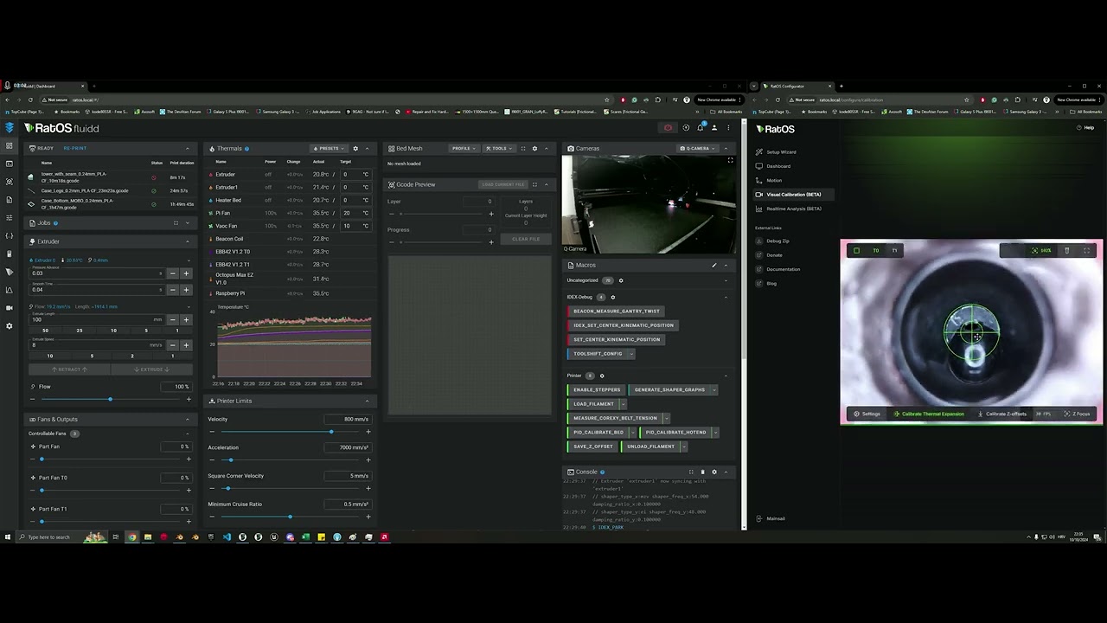Open Realtime Analysis (BETA) page
1107x623 pixels.
tap(793, 209)
